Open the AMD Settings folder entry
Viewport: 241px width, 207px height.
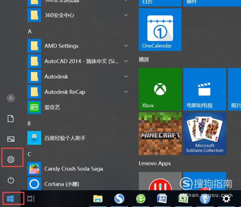(x=78, y=46)
